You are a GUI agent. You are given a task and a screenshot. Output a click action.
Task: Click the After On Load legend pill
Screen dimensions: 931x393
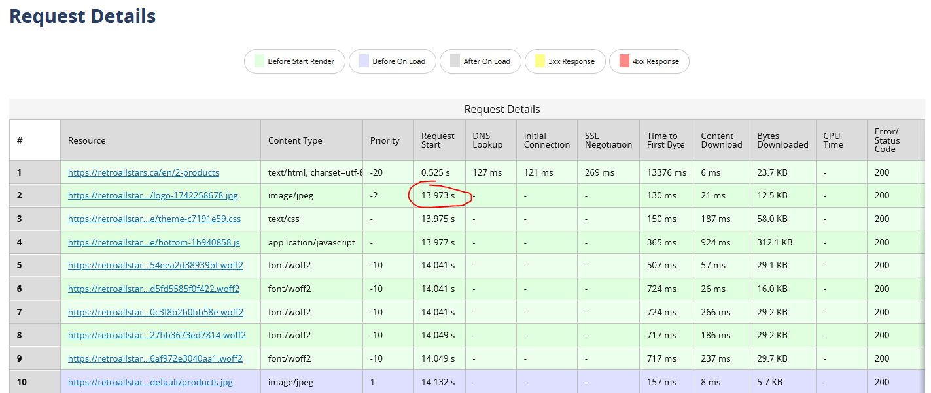click(480, 61)
